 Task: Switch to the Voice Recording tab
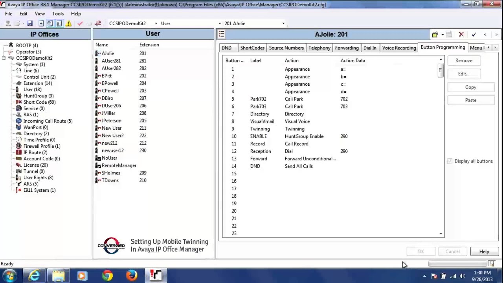(399, 48)
